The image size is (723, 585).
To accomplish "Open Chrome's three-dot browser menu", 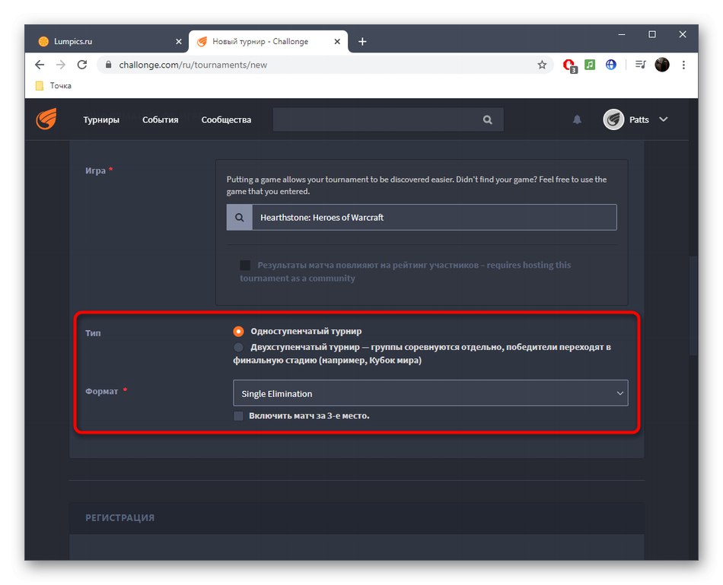I will [x=683, y=65].
